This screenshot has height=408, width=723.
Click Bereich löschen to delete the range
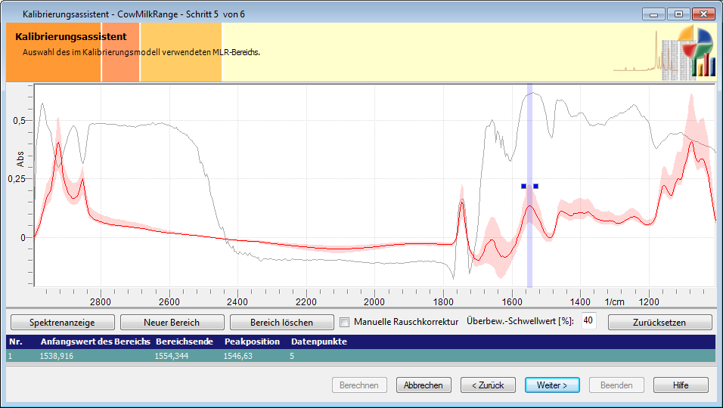click(x=281, y=322)
